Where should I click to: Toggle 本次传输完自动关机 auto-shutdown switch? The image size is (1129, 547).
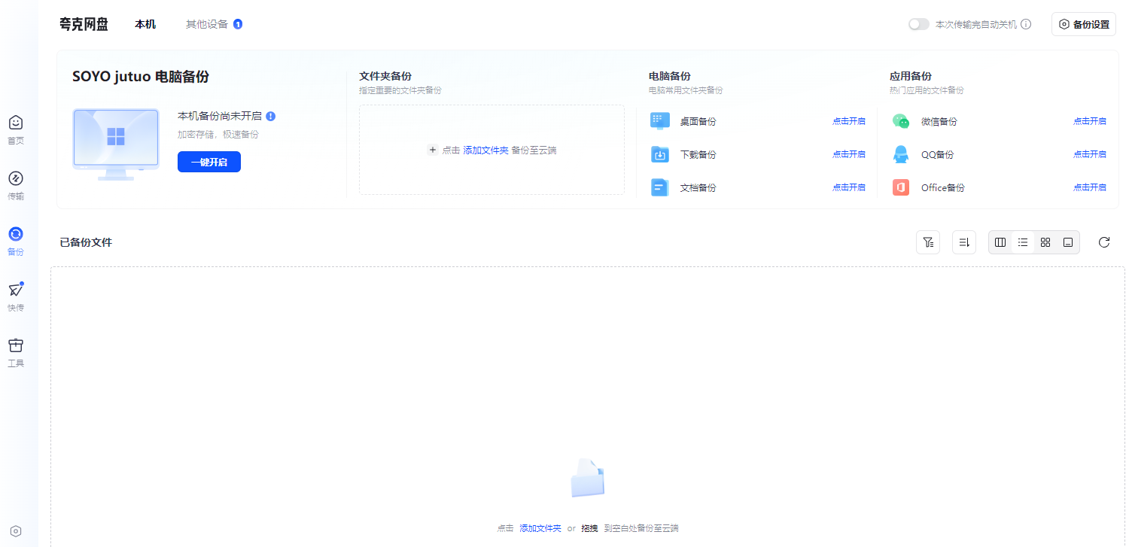tap(918, 24)
